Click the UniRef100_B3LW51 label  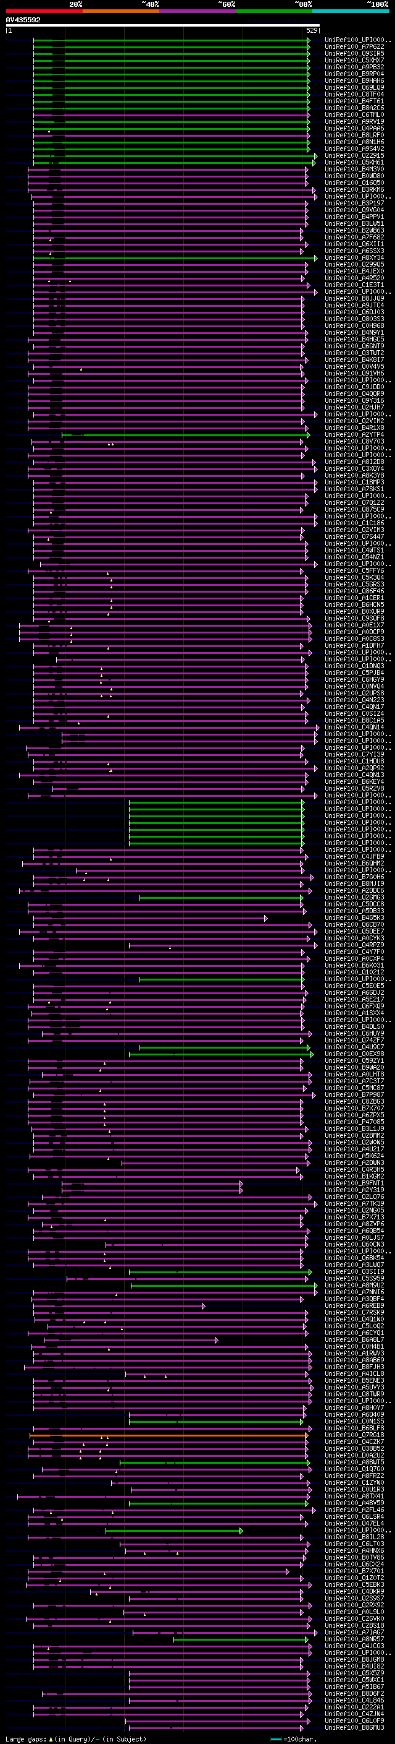click(x=354, y=223)
